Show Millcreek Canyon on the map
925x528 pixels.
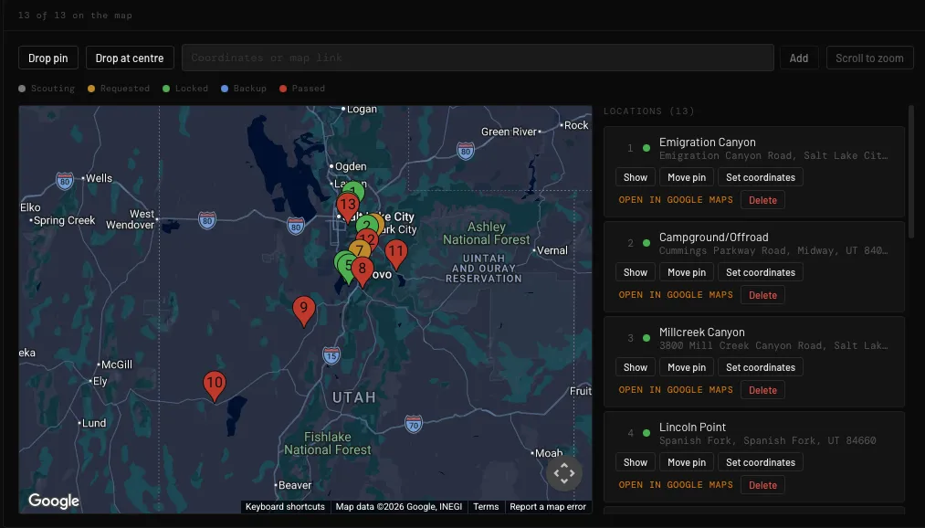636,367
